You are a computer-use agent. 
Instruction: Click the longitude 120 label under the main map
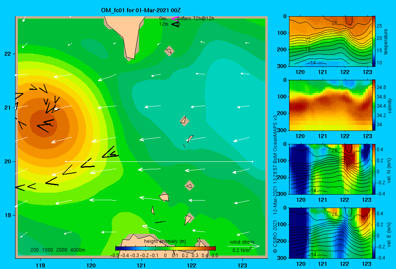pos(91,265)
